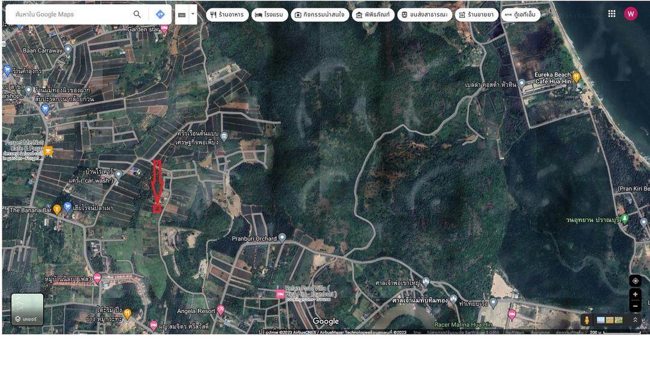This screenshot has width=650, height=383.
Task: Select the ร้านขายยา pharmacy filter chip
Action: [477, 14]
